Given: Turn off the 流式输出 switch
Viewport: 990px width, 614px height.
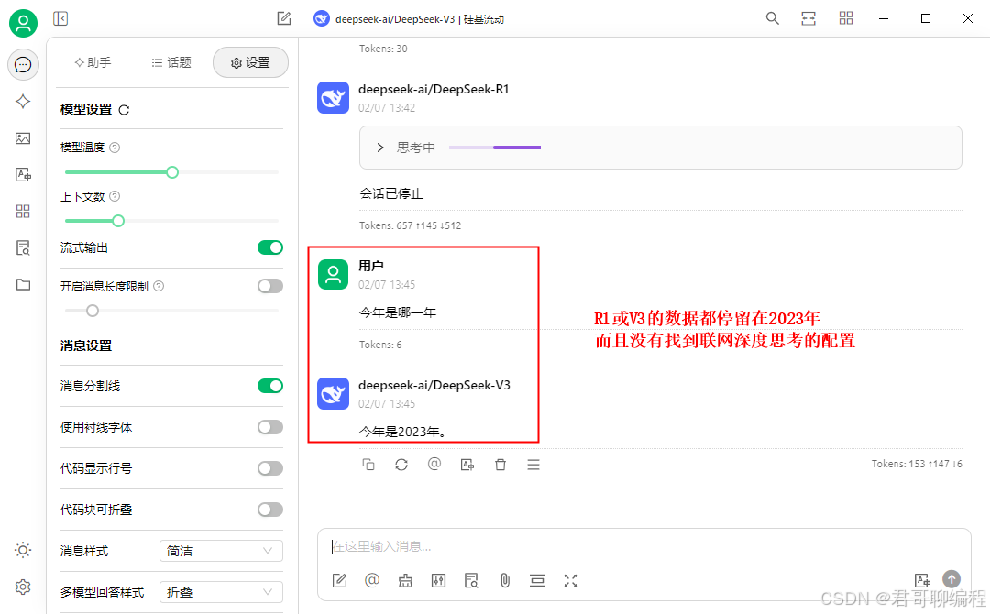Looking at the screenshot, I should click(270, 248).
